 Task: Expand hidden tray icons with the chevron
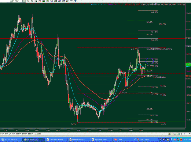coord(172,140)
